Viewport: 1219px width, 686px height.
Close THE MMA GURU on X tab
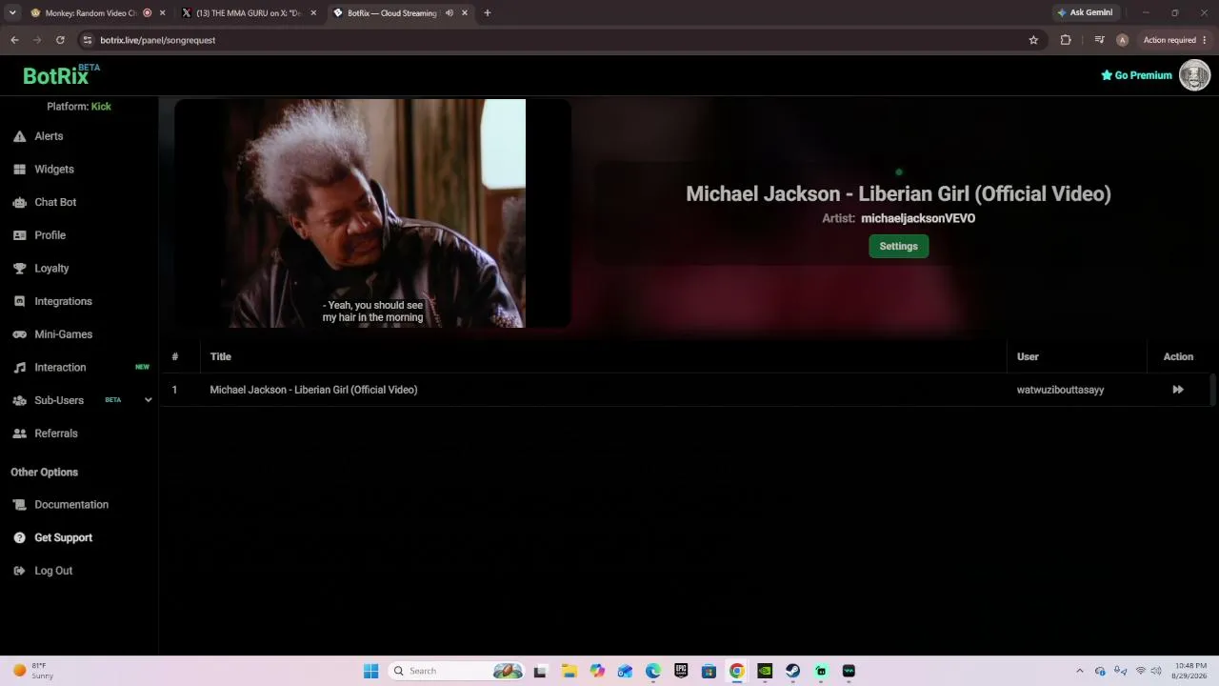tap(313, 13)
